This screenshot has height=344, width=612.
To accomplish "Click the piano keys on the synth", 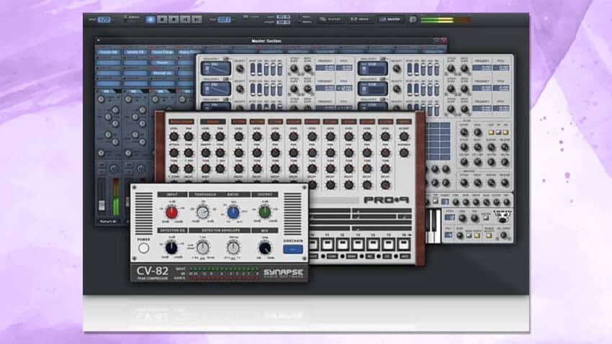I will pos(433,226).
